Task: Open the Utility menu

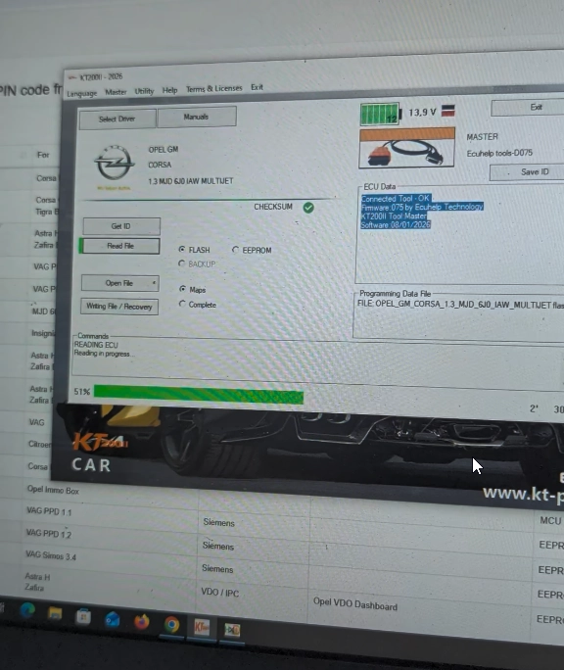Action: 144,91
